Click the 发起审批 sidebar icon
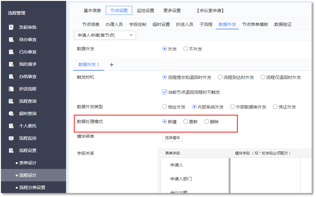The height and width of the screenshot is (197, 316). 11,27
